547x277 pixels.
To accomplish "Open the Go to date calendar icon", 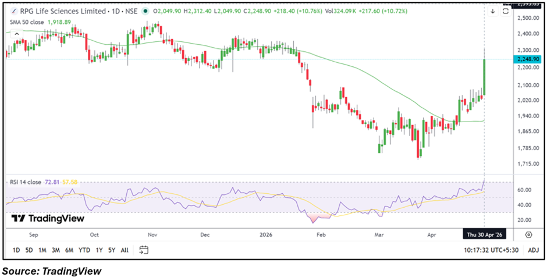I will (144, 250).
